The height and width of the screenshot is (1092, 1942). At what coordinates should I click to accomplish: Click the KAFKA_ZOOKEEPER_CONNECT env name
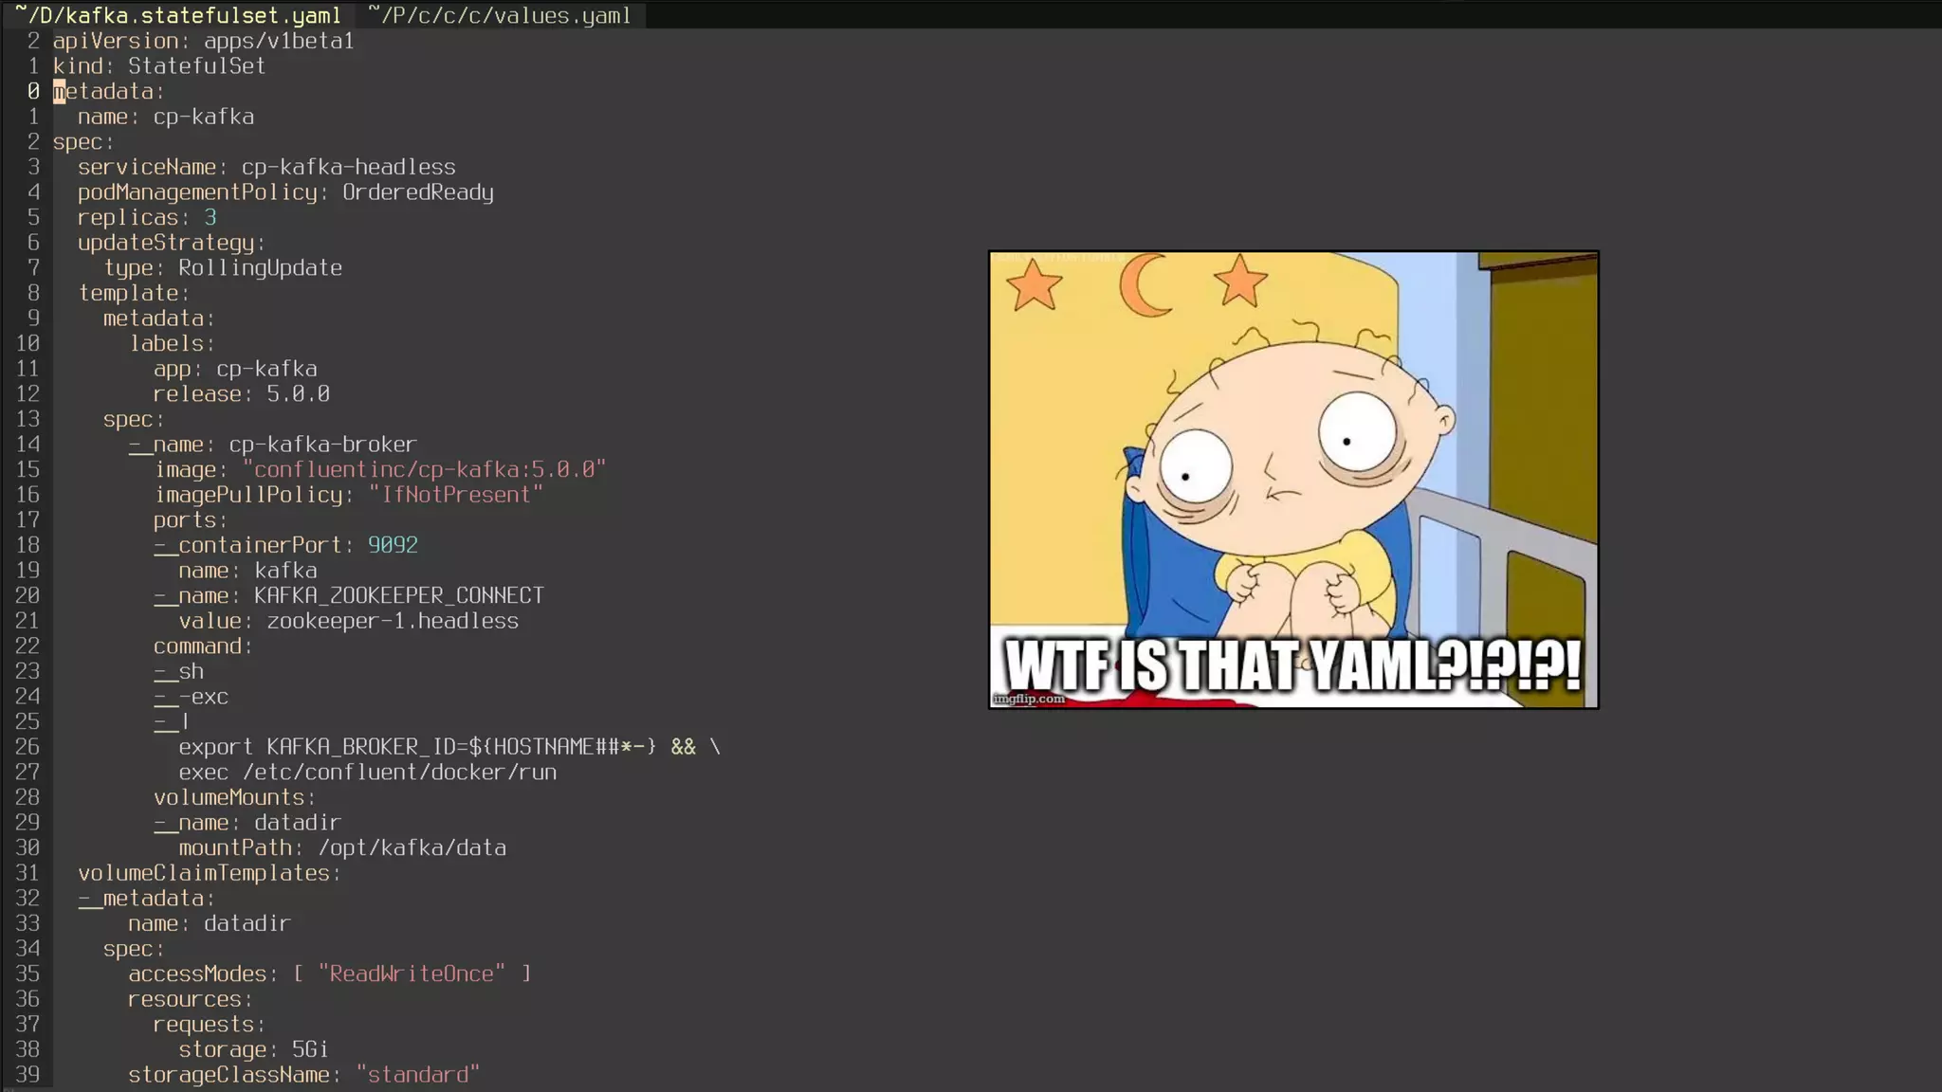tap(398, 596)
